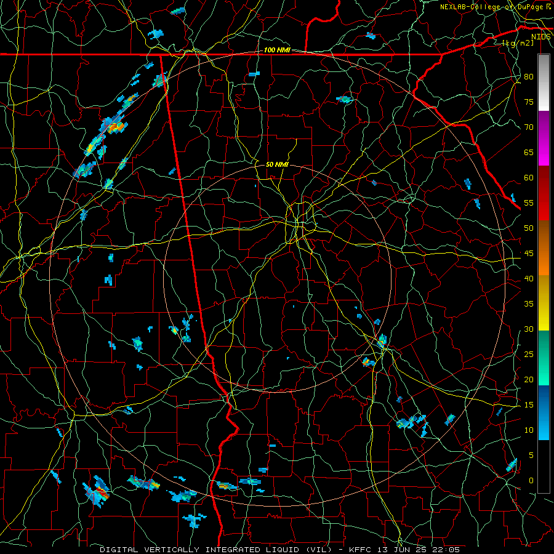The width and height of the screenshot is (554, 554).
Task: Click the KFFC radar station identifier
Action: pos(359,550)
